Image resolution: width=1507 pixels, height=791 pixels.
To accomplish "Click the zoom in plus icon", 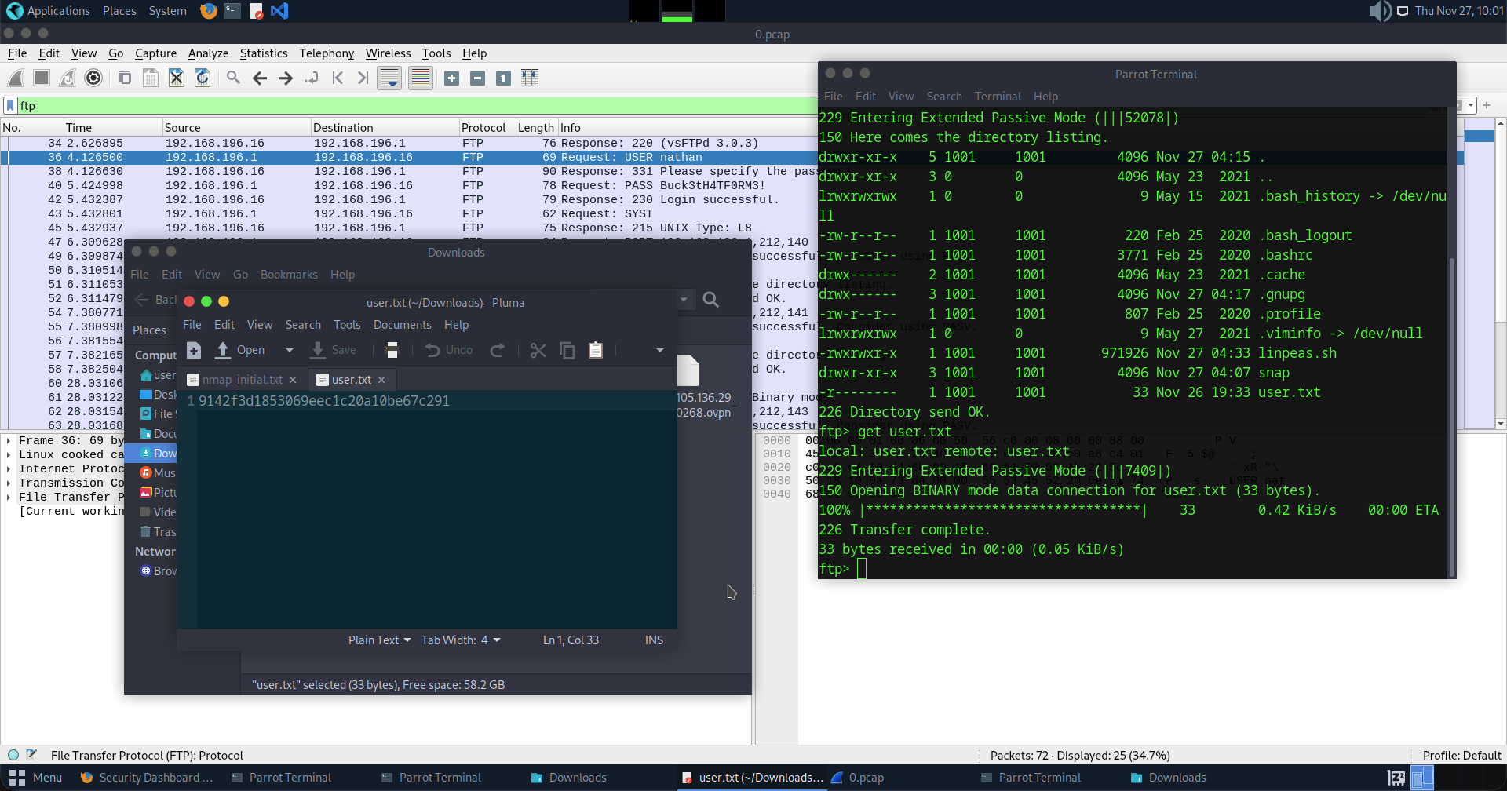I will [451, 78].
